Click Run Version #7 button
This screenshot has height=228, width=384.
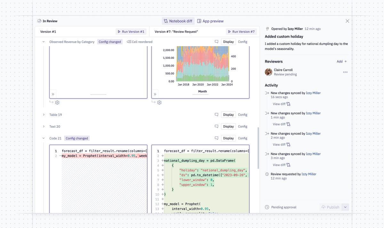pyautogui.click(x=242, y=32)
